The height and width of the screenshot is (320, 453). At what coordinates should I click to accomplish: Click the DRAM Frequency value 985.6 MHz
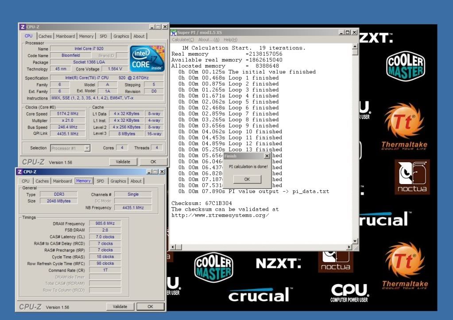[105, 224]
